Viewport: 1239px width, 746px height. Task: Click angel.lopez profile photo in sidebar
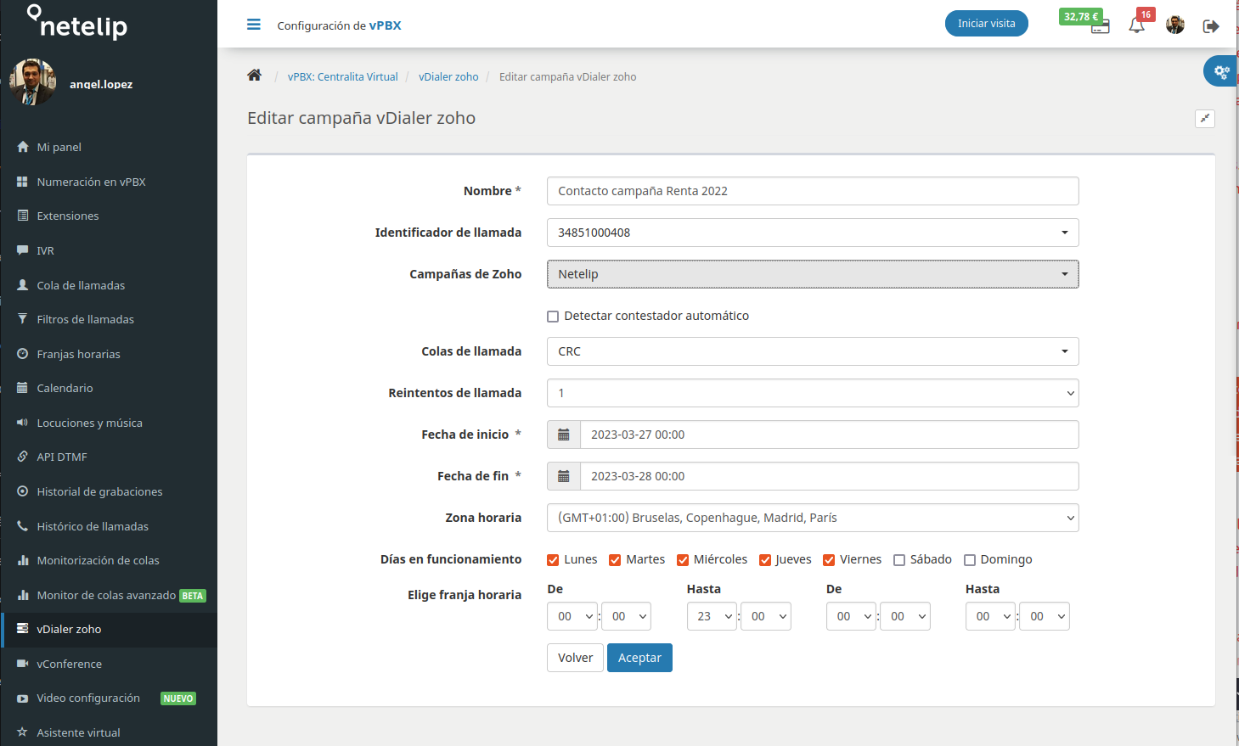coord(32,82)
